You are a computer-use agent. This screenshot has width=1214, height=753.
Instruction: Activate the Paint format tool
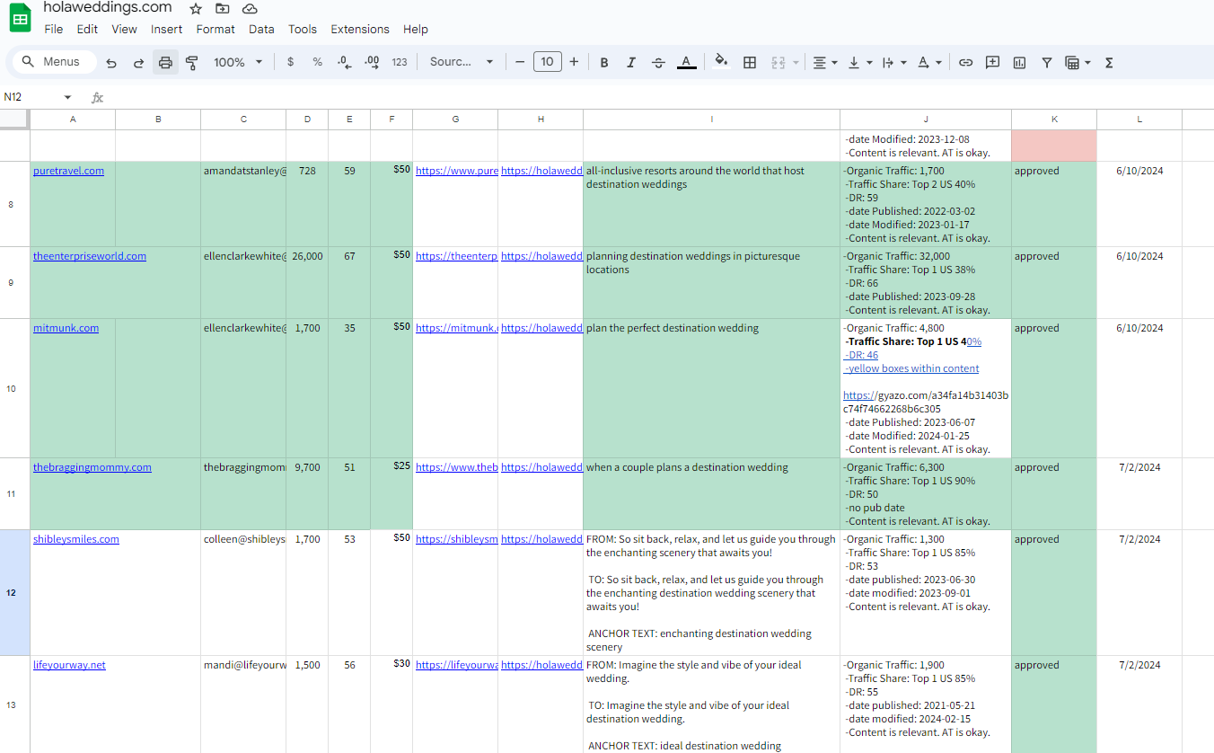(x=192, y=62)
